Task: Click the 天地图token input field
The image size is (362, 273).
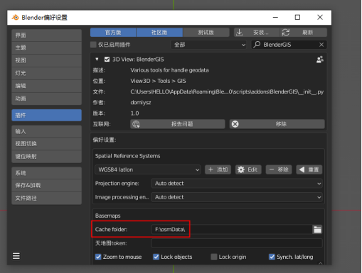Action: click(237, 243)
